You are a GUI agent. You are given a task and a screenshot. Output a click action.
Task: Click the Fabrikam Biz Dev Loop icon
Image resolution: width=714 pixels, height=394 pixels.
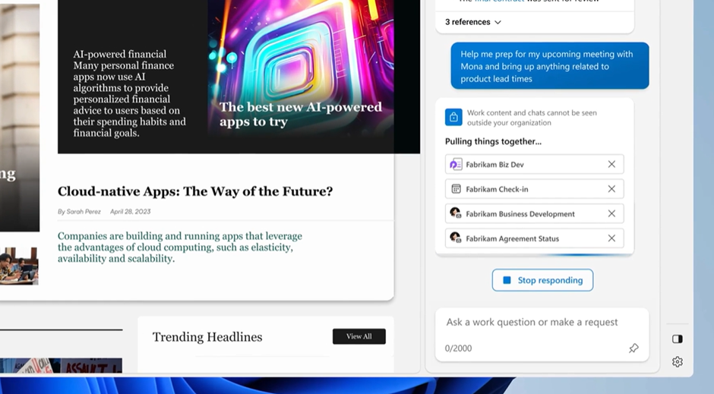456,165
